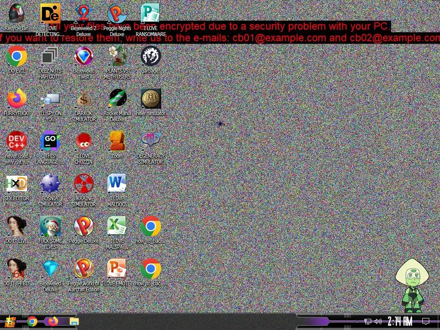Open the volume control tray icon
Screen dimensions: 440x330
click(x=378, y=321)
